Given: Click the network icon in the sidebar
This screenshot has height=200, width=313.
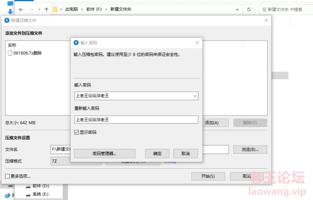Looking at the screenshot, I should 7,195.
